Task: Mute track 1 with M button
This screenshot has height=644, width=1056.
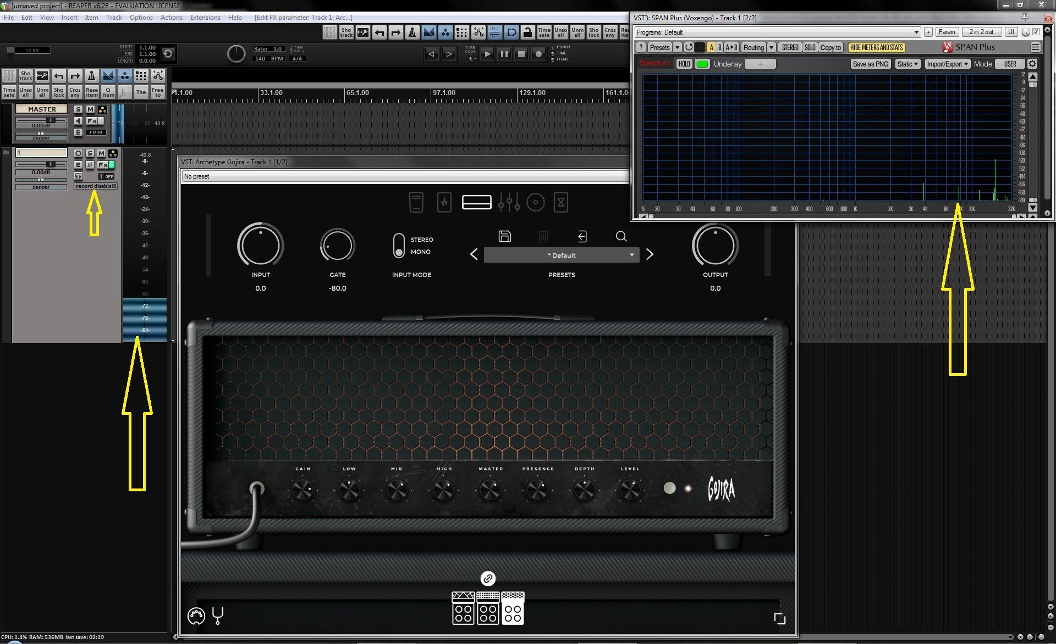Action: tap(101, 153)
